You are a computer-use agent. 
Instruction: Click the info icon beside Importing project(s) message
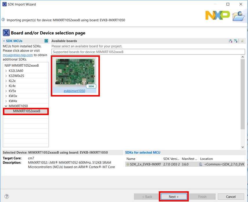3,20
